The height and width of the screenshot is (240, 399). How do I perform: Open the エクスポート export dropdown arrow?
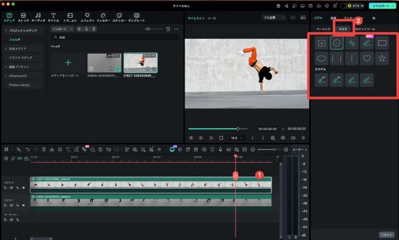[x=393, y=6]
